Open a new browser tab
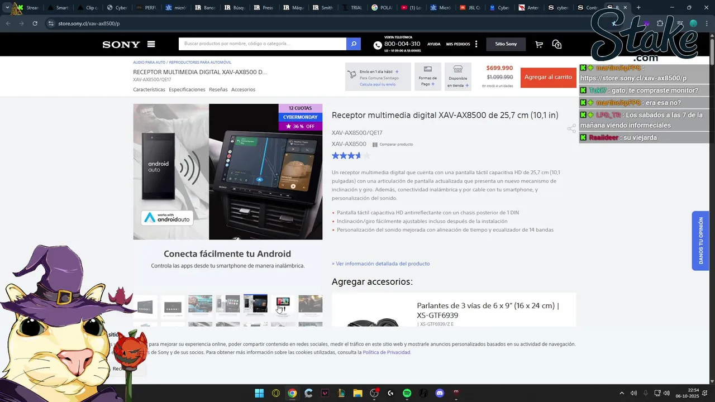The height and width of the screenshot is (402, 715). click(638, 8)
